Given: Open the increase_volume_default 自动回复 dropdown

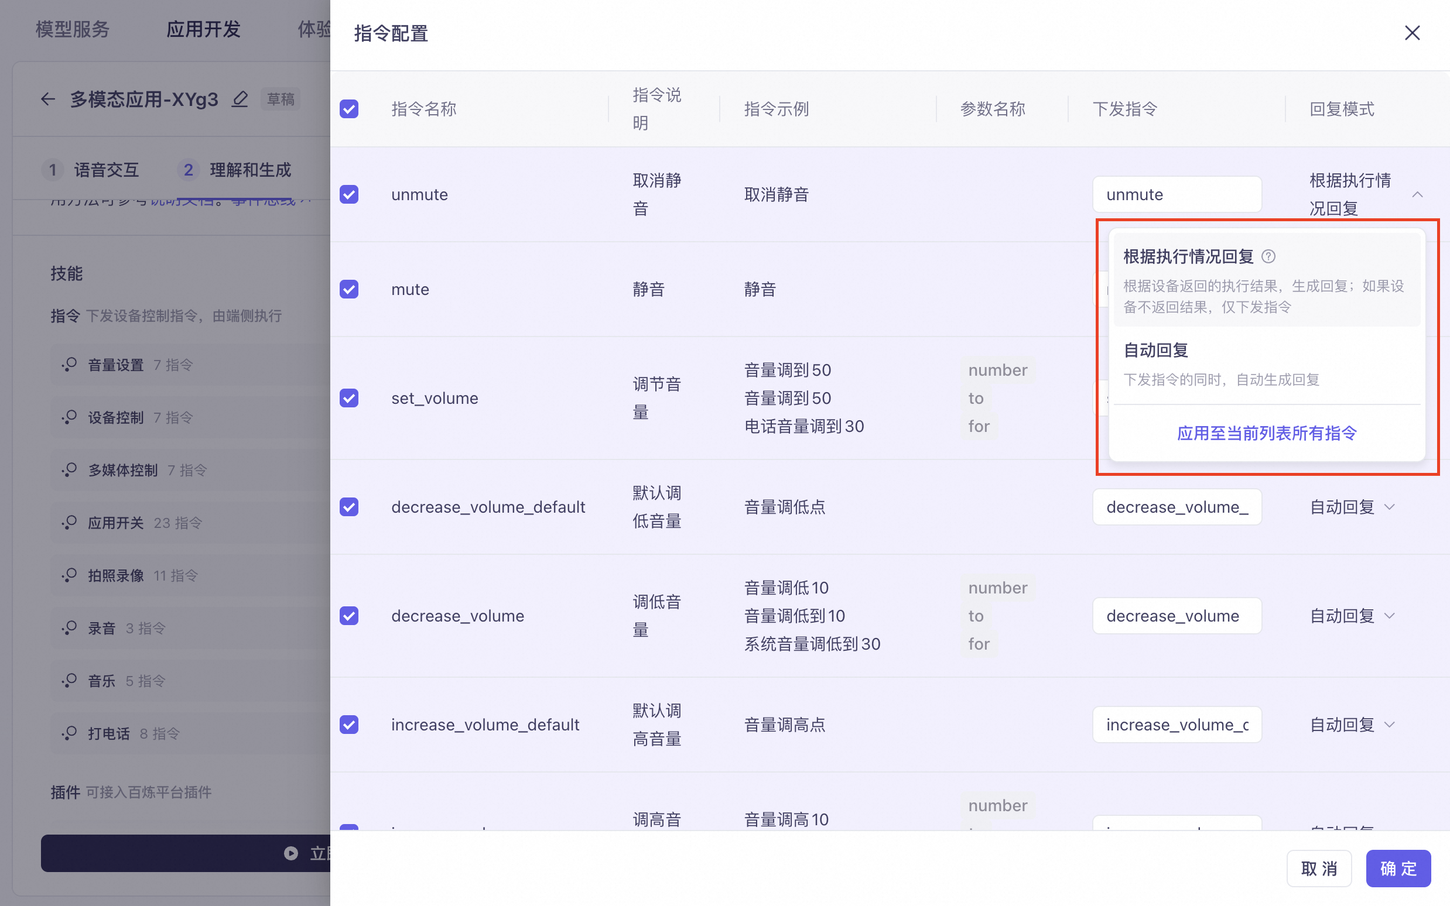Looking at the screenshot, I should point(1352,725).
